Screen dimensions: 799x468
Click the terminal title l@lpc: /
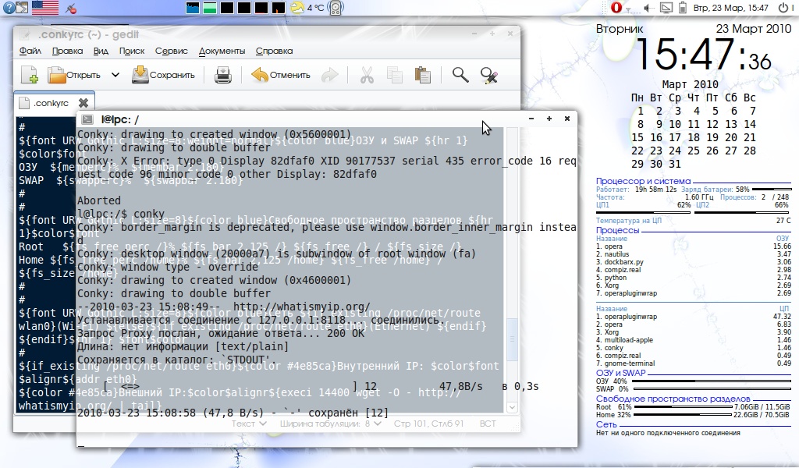119,119
